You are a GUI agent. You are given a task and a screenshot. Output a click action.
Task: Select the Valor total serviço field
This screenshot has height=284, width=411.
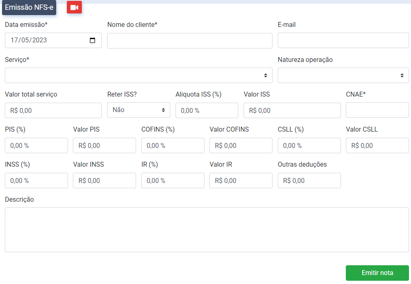point(53,110)
